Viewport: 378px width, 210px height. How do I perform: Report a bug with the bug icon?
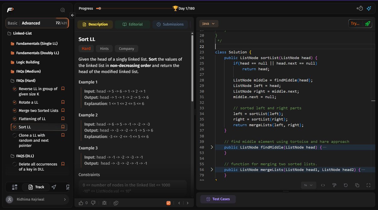[x=104, y=203]
